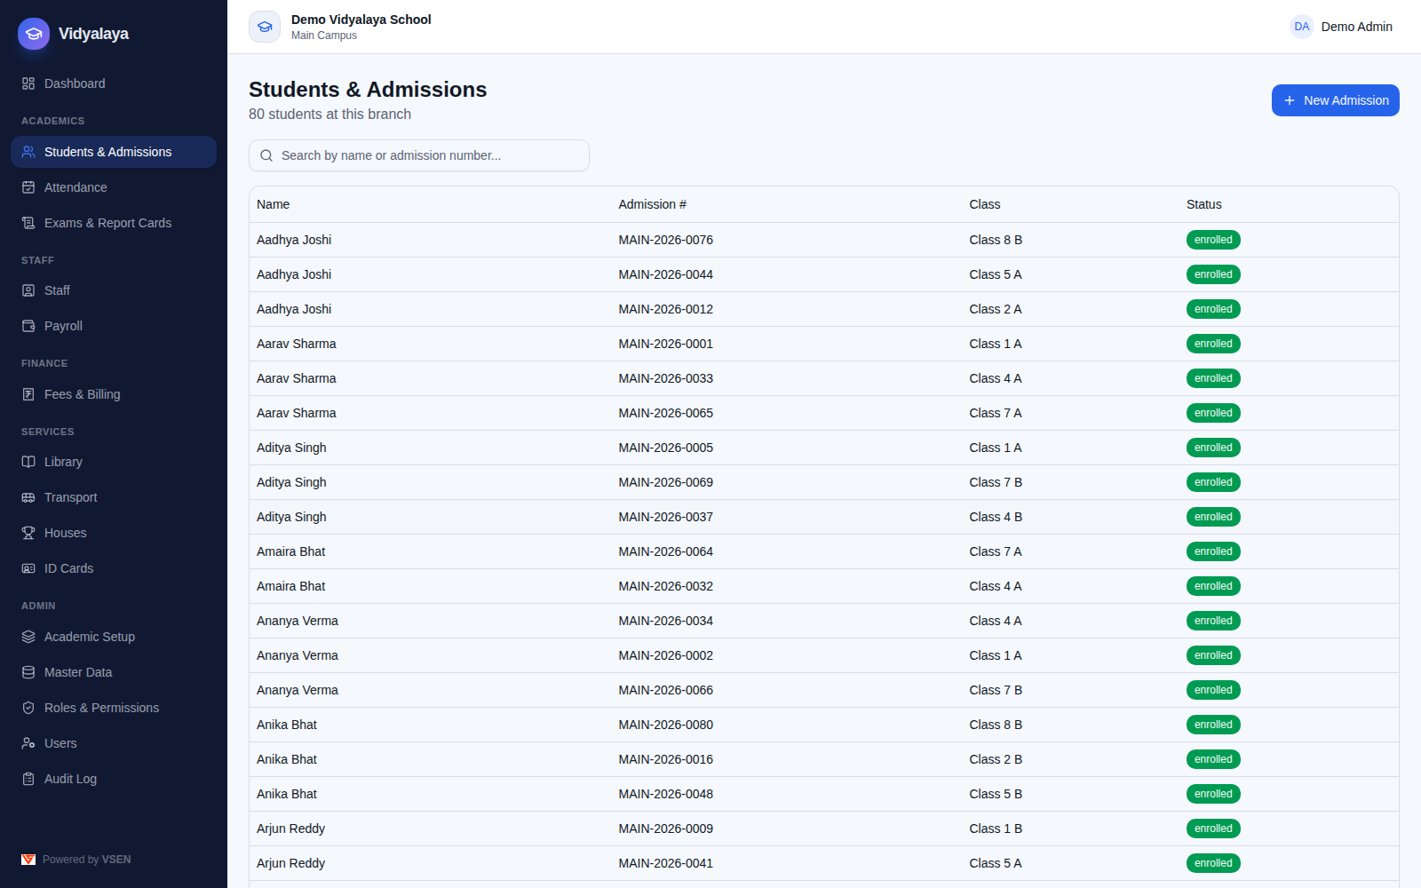The width and height of the screenshot is (1421, 888).
Task: Click the Attendance calendar-check icon
Action: pyautogui.click(x=28, y=187)
